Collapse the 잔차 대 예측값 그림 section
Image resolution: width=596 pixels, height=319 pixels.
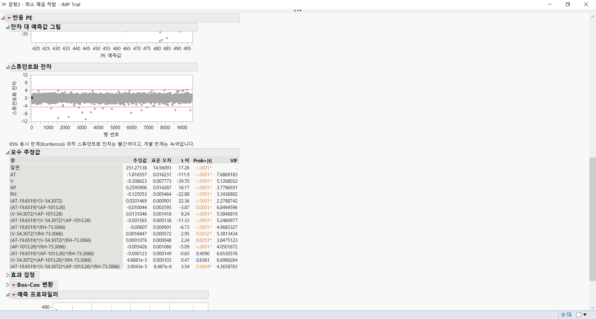pyautogui.click(x=7, y=27)
